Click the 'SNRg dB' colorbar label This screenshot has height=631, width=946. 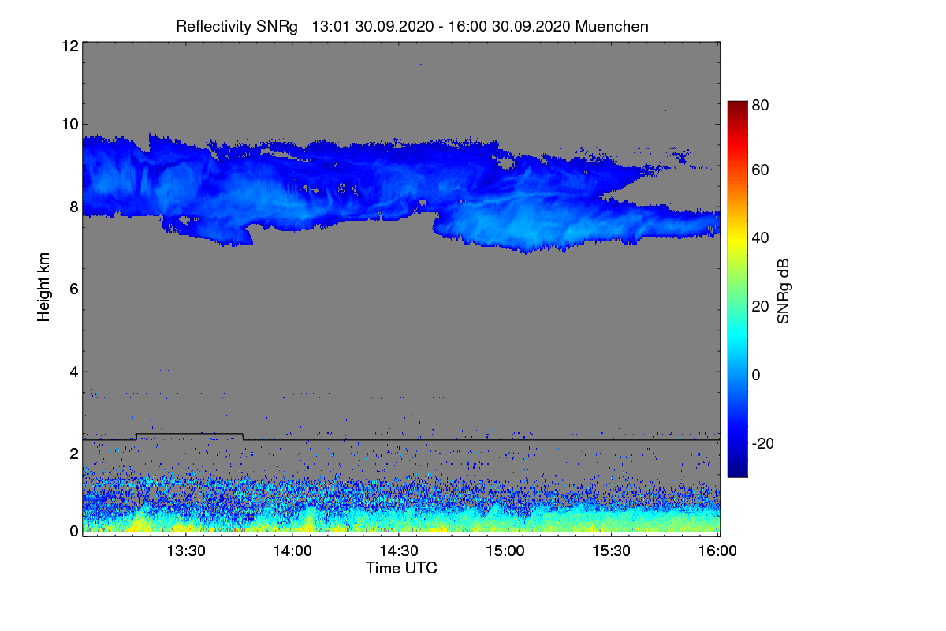point(783,290)
